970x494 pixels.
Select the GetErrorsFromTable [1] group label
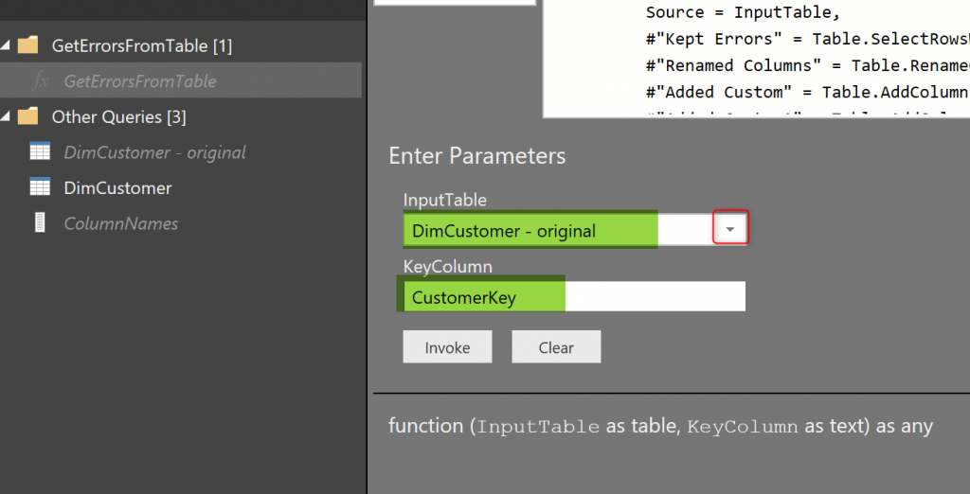click(141, 45)
